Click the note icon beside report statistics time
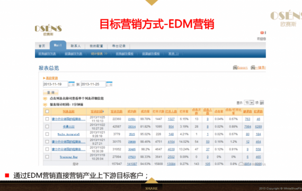 45,105
